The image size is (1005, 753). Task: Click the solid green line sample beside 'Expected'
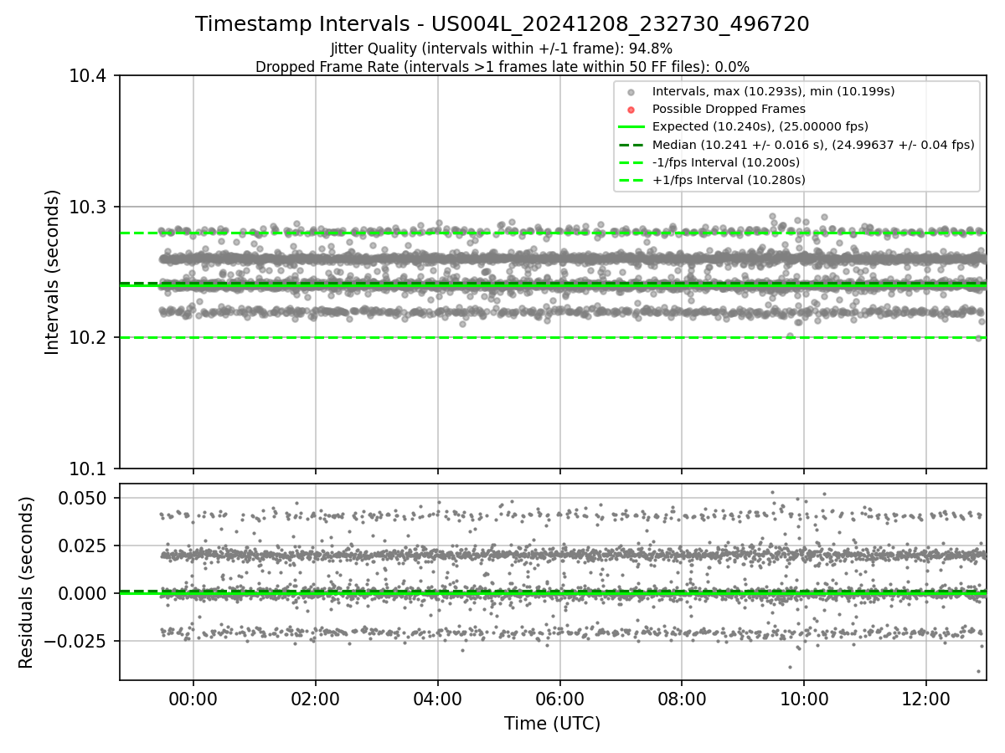631,126
